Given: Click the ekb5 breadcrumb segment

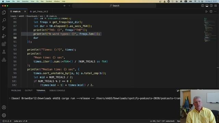Looking at the screenshot, I should pos(21,16).
